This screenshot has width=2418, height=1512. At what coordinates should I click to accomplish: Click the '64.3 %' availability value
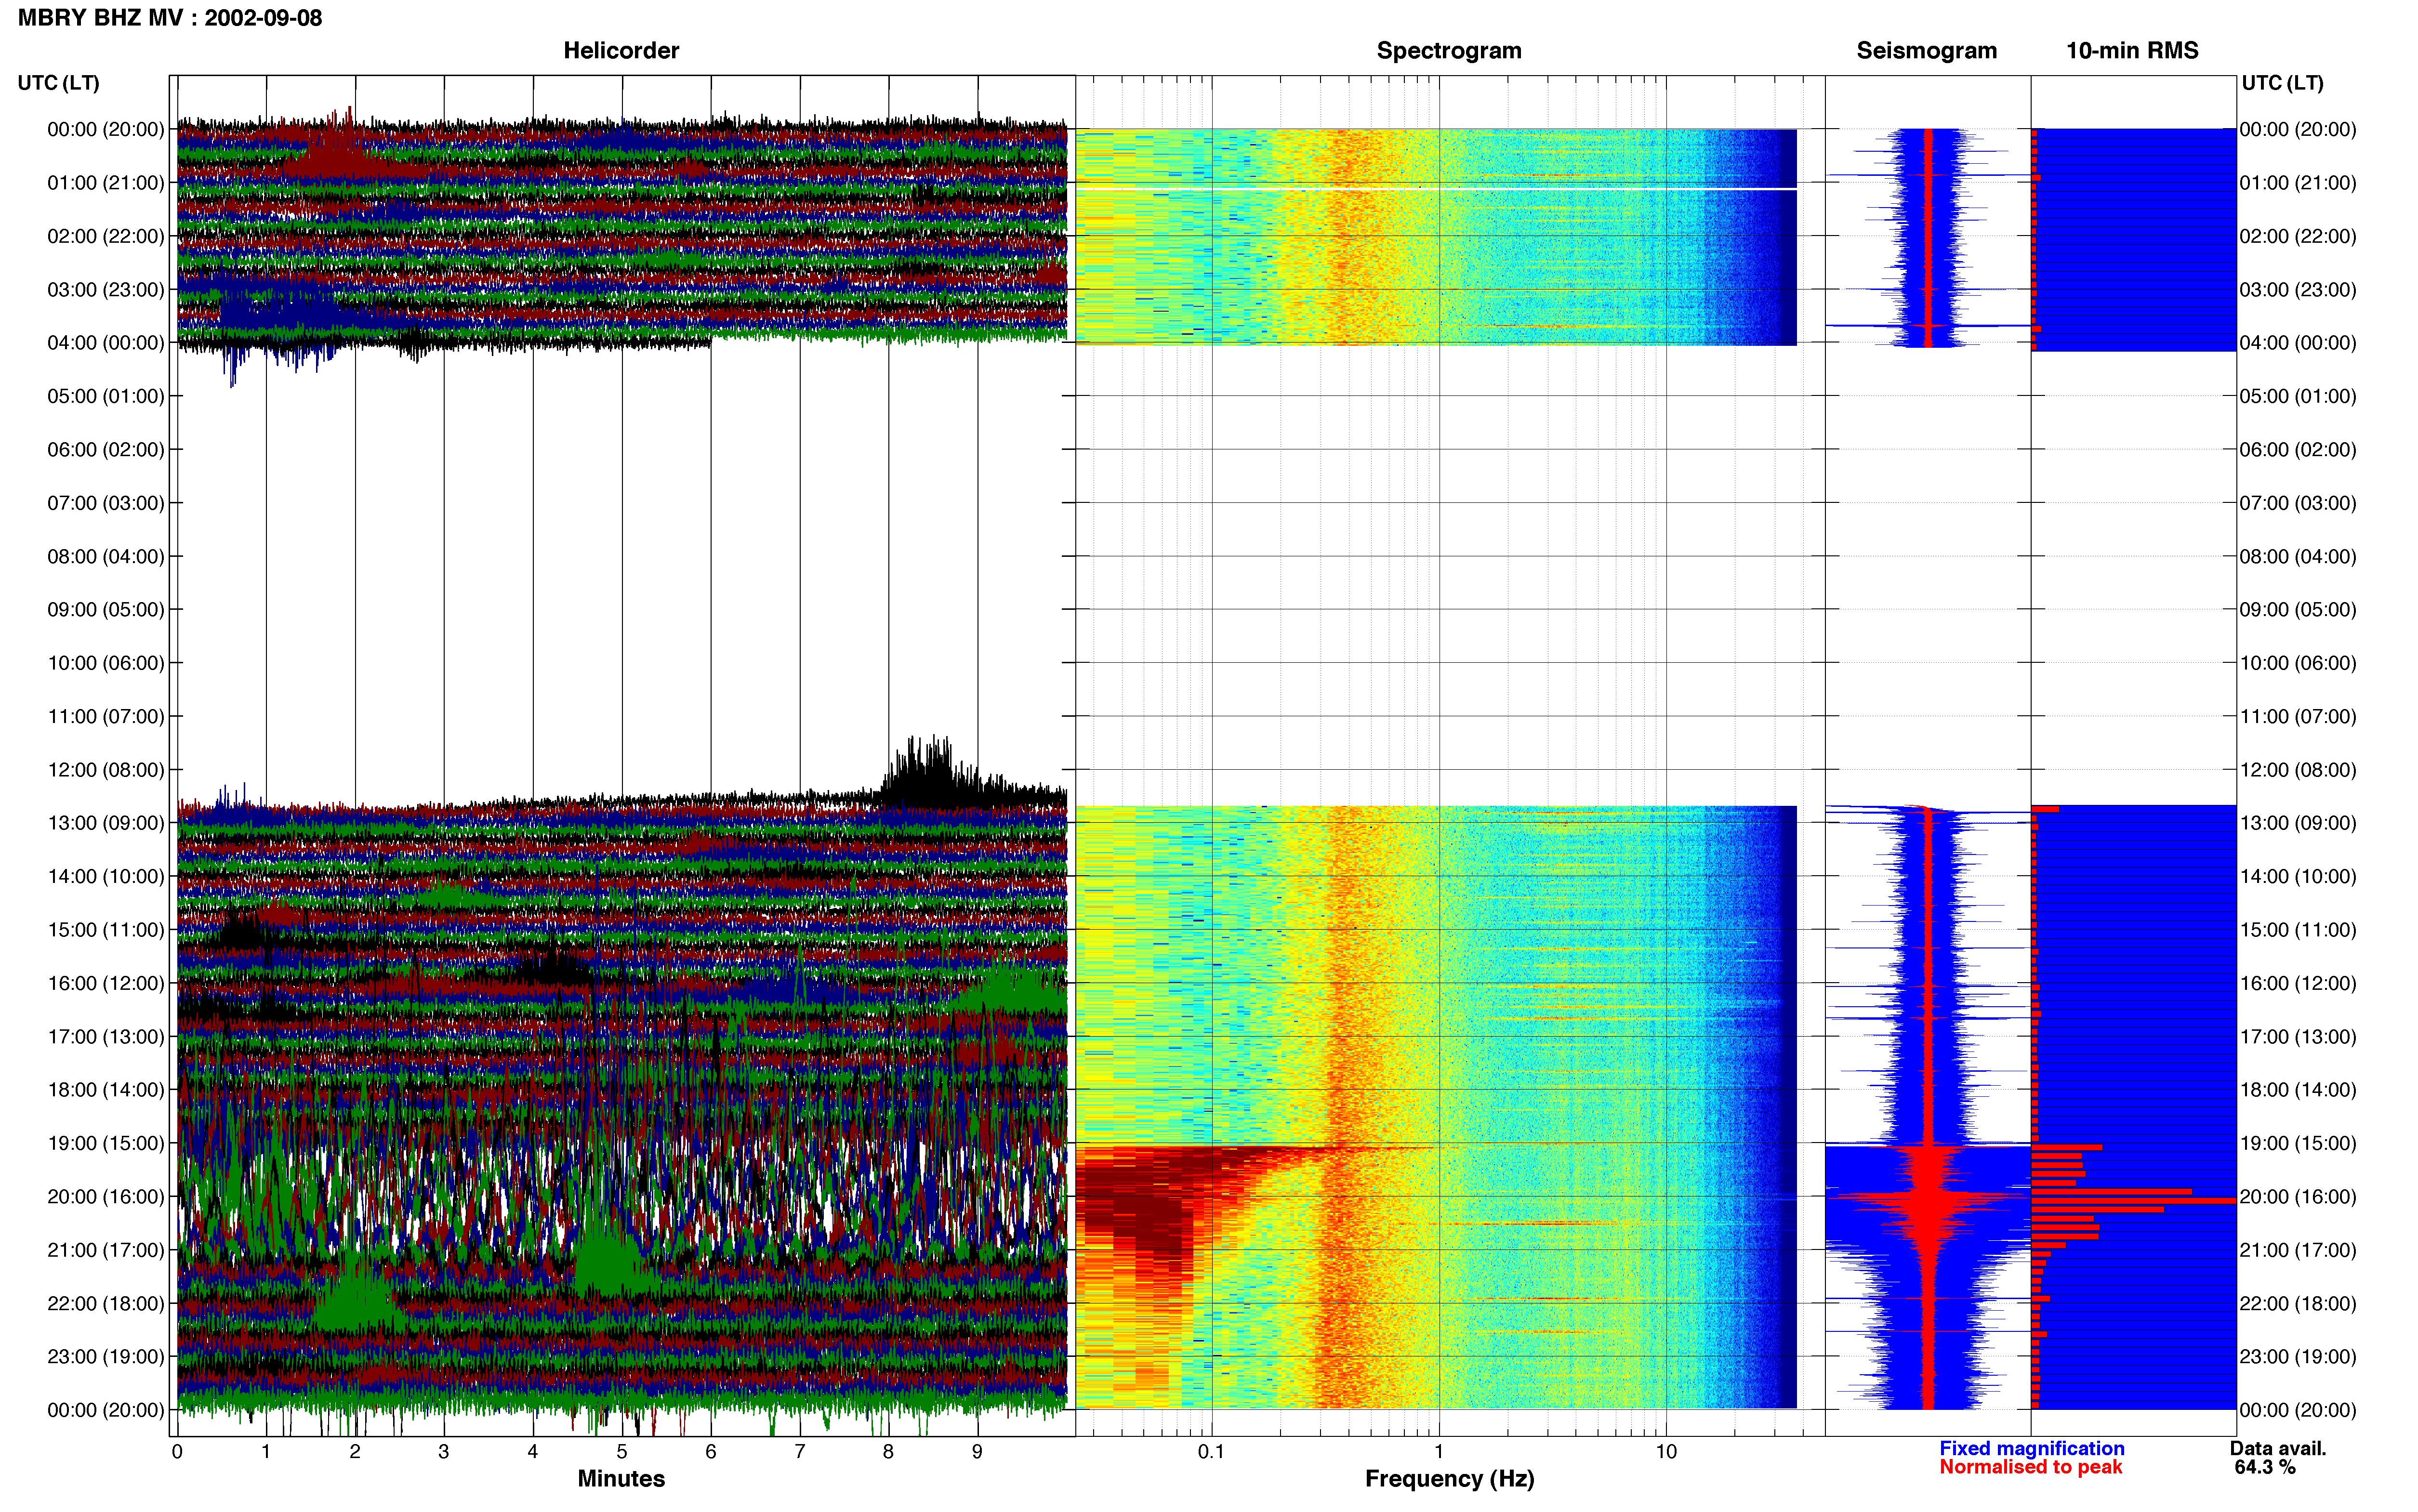tap(2265, 1467)
